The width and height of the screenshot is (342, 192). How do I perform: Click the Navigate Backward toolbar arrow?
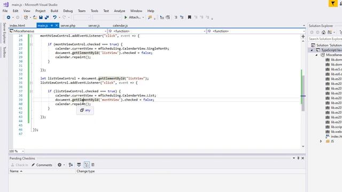tap(9, 17)
